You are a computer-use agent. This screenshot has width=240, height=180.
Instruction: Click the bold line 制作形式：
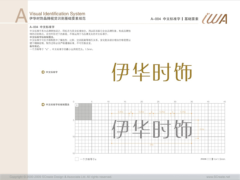[x=35, y=46]
